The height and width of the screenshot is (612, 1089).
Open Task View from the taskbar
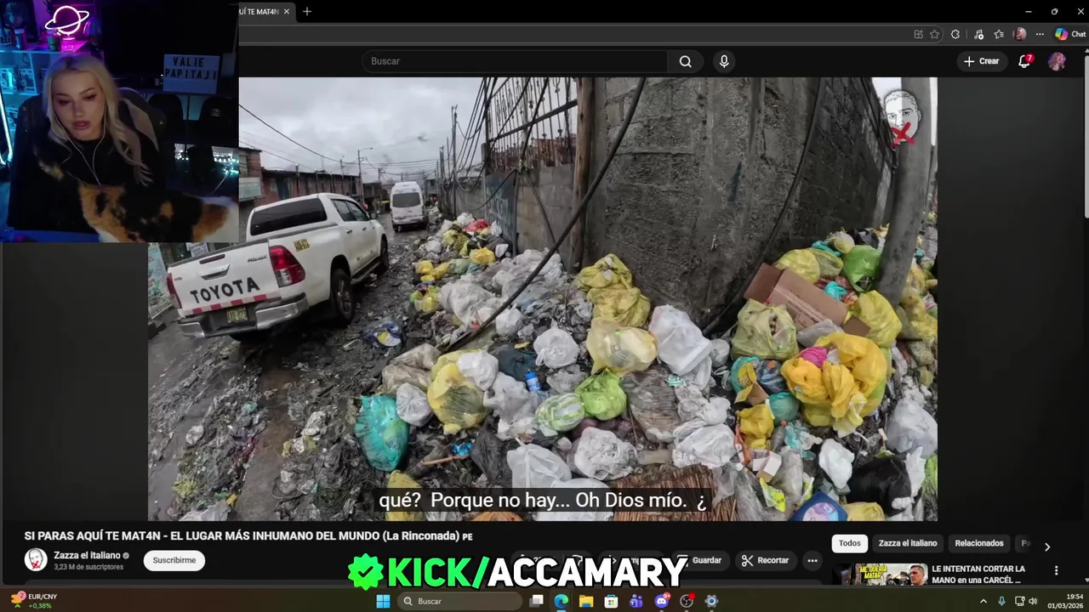coord(537,601)
